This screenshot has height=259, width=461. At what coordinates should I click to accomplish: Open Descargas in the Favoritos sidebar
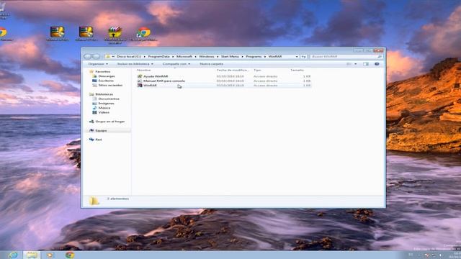point(107,76)
